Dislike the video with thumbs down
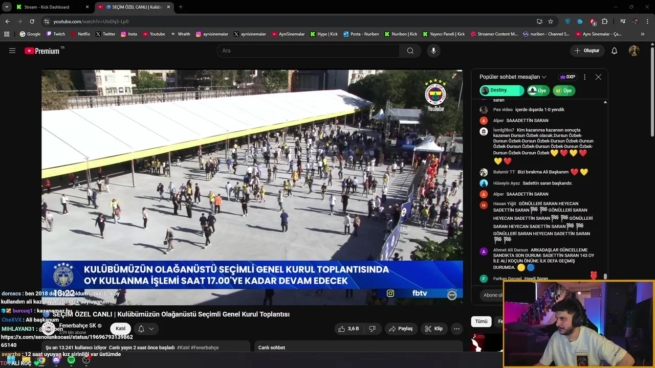 tap(373, 329)
